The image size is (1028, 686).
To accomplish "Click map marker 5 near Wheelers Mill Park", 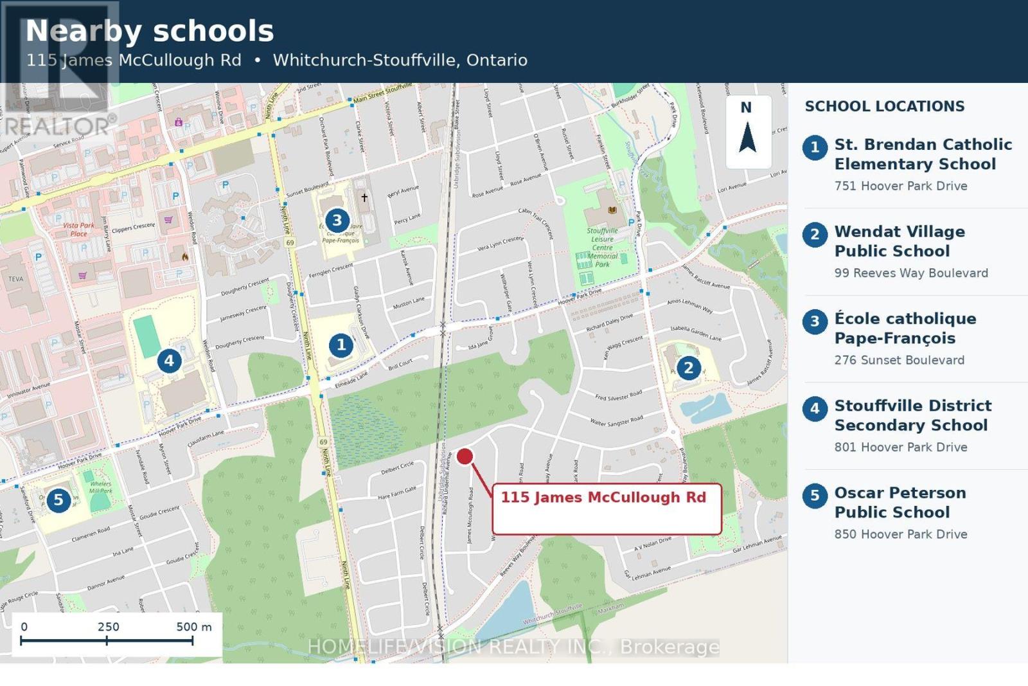I will click(x=58, y=500).
